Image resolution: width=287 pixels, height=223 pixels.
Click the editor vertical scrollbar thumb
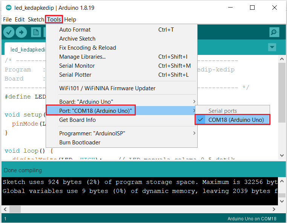pyautogui.click(x=282, y=93)
